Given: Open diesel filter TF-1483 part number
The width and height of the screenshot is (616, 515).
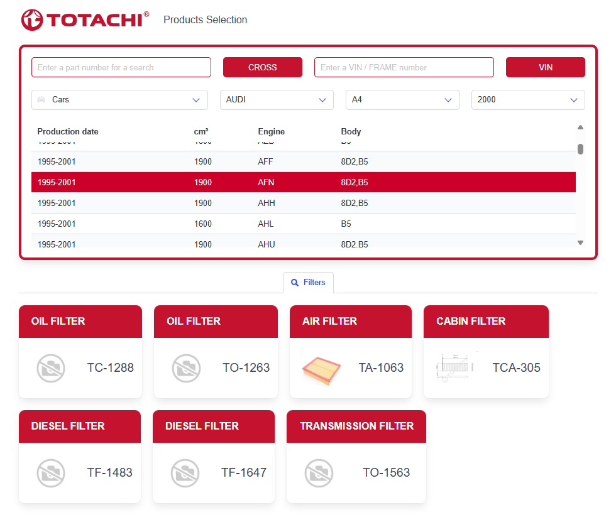Looking at the screenshot, I should [x=109, y=472].
